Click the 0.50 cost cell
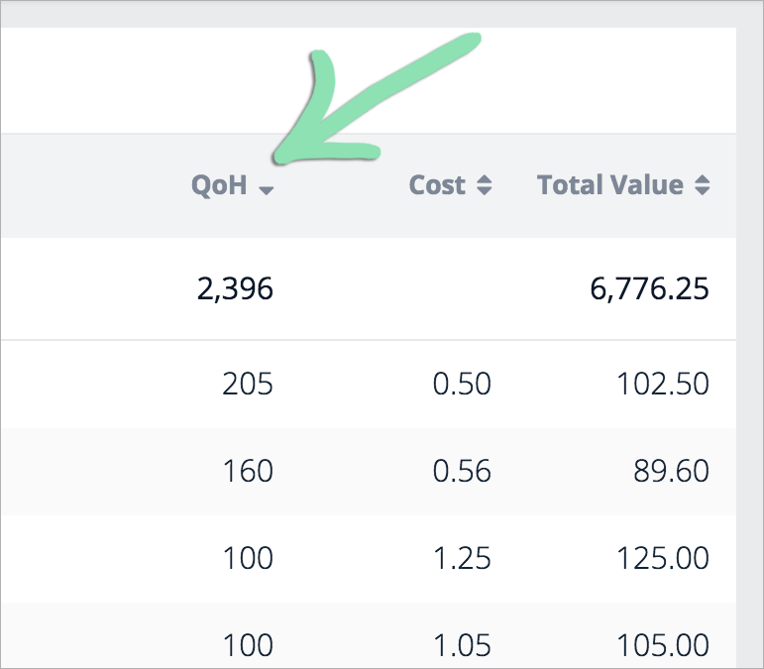Screen dimensions: 764x669 462,384
